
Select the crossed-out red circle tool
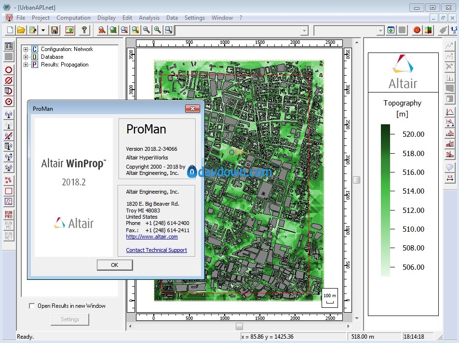9,80
